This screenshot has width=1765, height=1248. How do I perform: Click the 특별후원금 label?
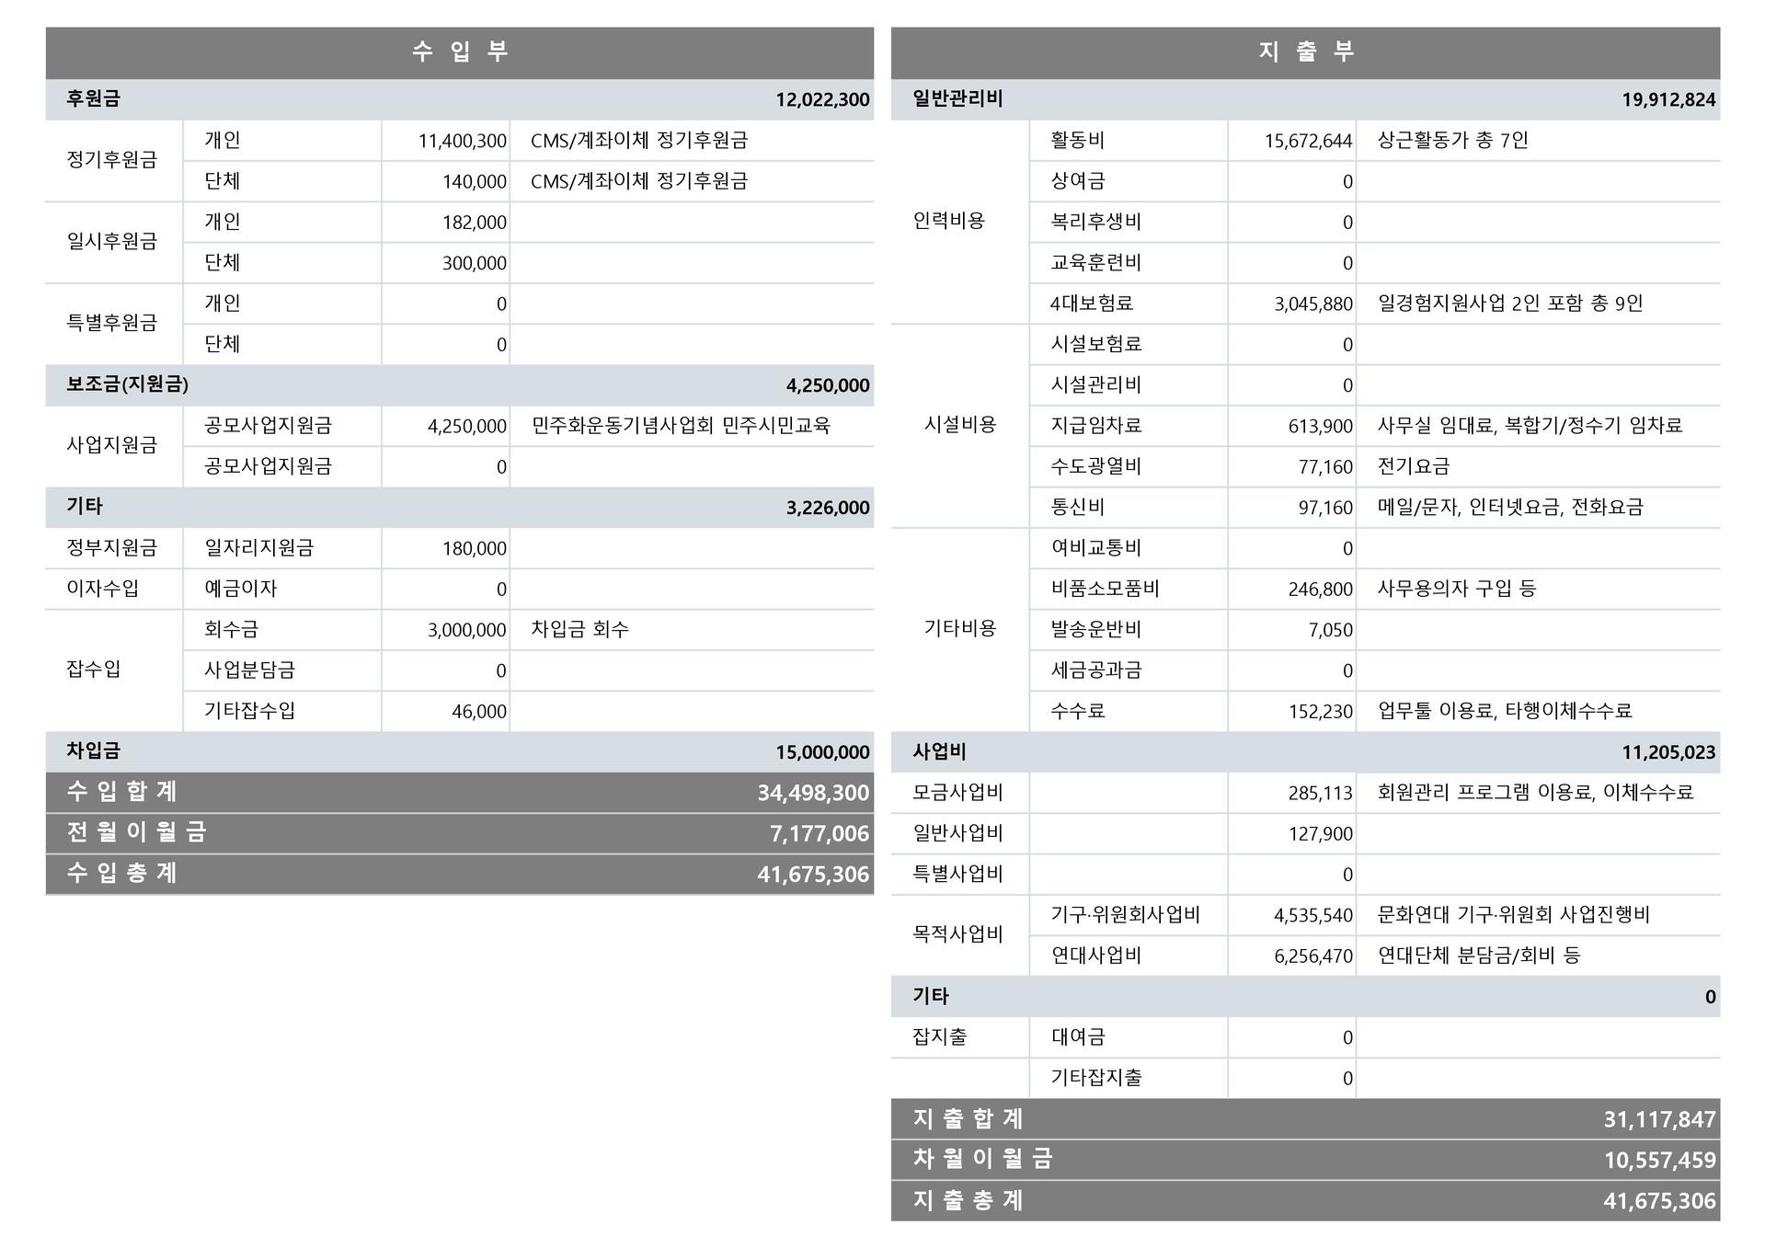111,323
